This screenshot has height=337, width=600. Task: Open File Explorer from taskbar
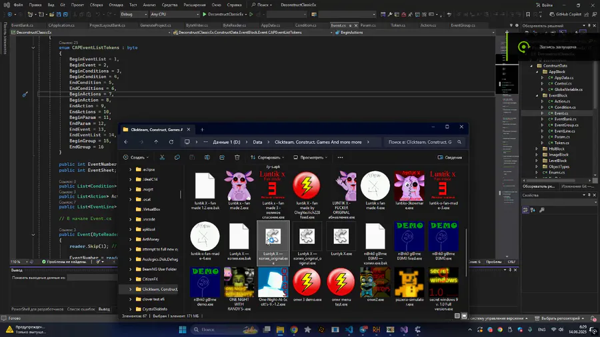tap(280, 330)
